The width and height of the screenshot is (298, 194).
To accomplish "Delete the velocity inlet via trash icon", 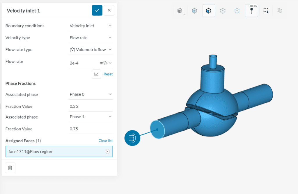I will (10, 168).
